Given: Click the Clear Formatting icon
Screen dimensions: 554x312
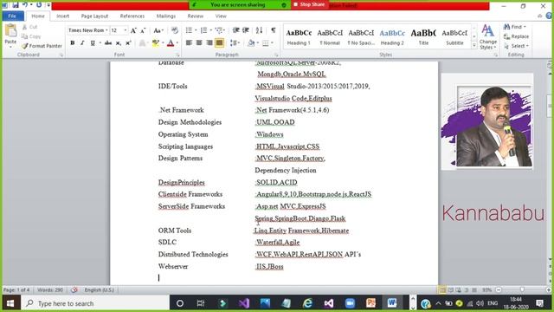Looking at the screenshot, I should pyautogui.click(x=175, y=30).
